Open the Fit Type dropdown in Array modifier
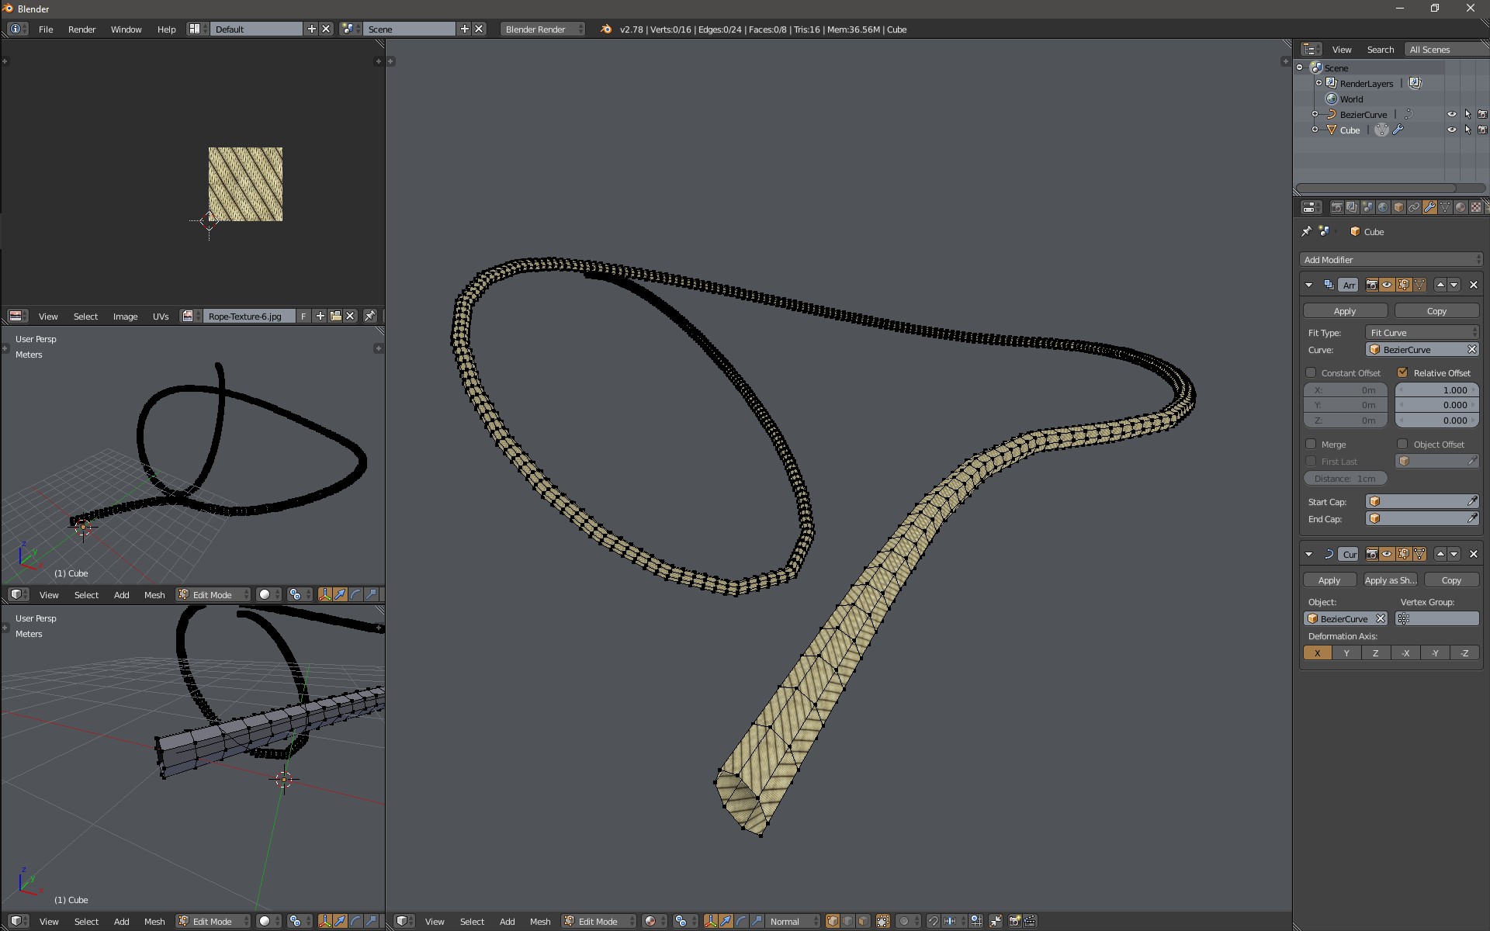The height and width of the screenshot is (931, 1490). coord(1422,333)
